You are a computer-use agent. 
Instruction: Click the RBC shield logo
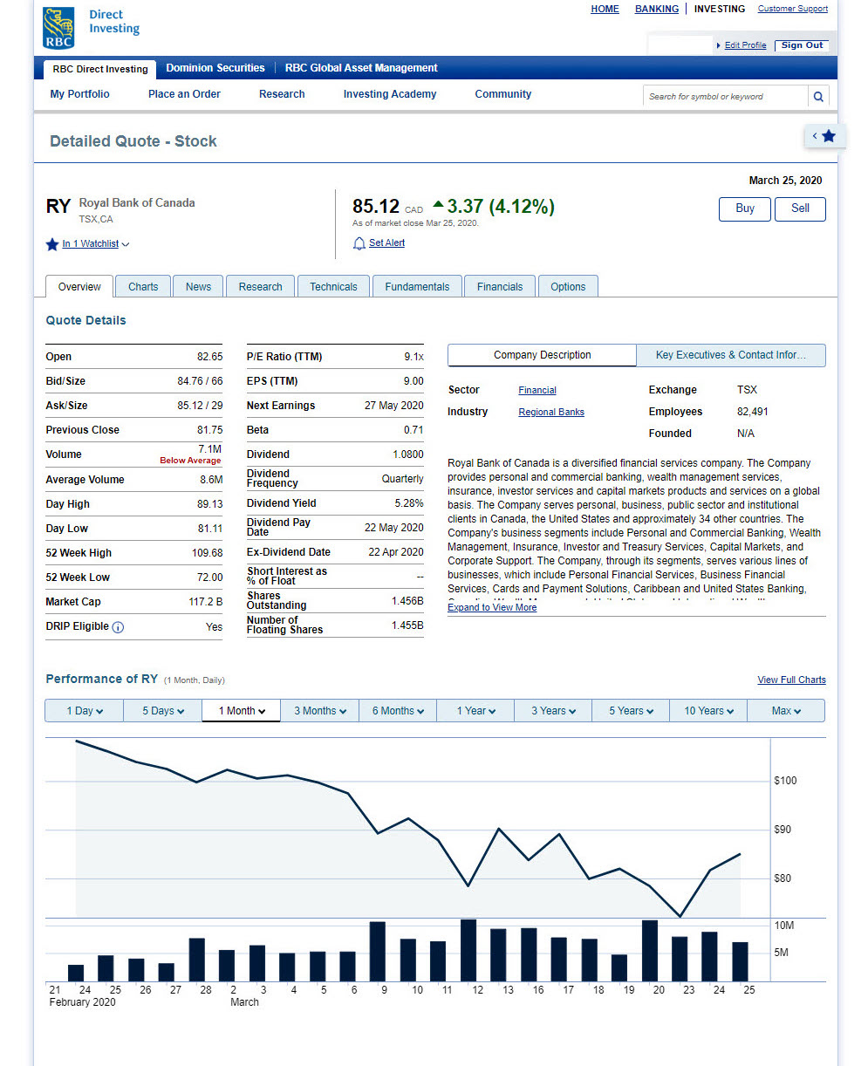coord(58,27)
